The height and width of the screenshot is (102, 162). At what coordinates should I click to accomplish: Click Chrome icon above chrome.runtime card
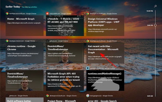[7, 41]
